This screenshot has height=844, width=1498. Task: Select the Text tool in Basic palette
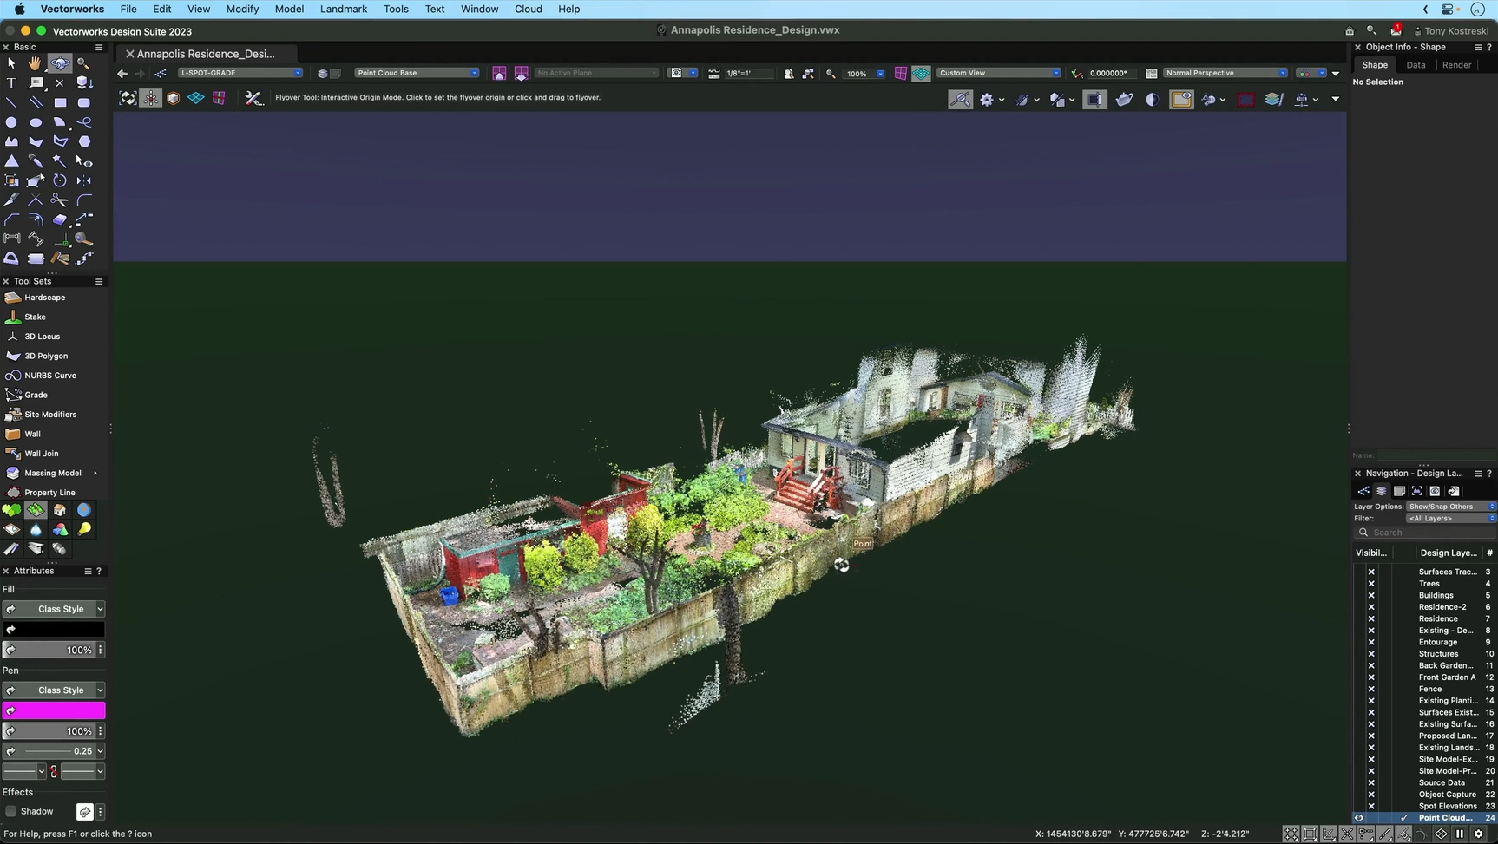11,82
